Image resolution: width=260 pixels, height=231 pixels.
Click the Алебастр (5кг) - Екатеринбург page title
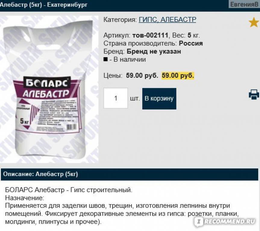[44, 5]
